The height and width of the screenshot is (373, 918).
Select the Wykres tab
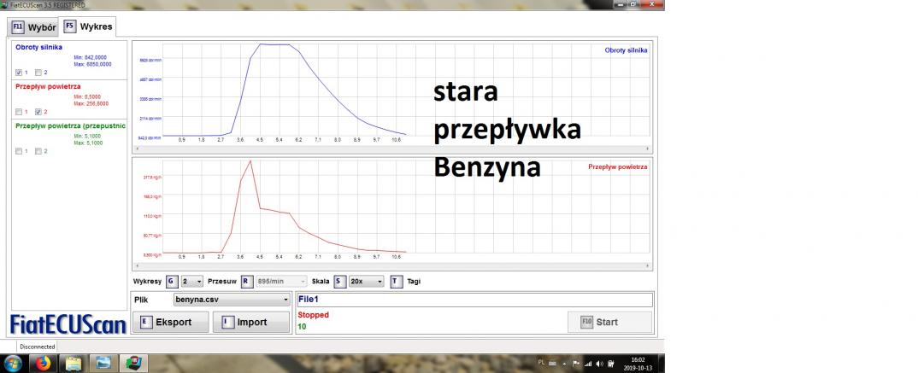coord(87,26)
